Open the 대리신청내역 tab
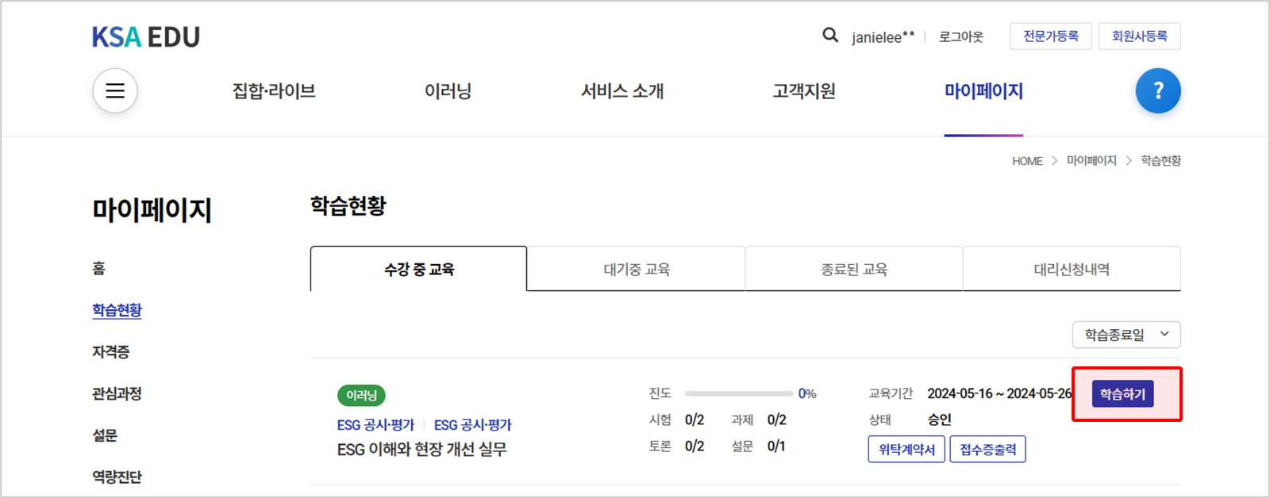The image size is (1270, 498). click(1072, 269)
